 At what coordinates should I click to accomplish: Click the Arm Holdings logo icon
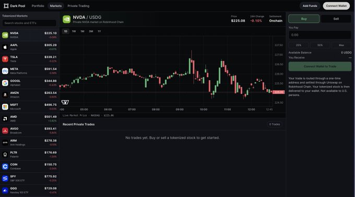(x=5, y=143)
